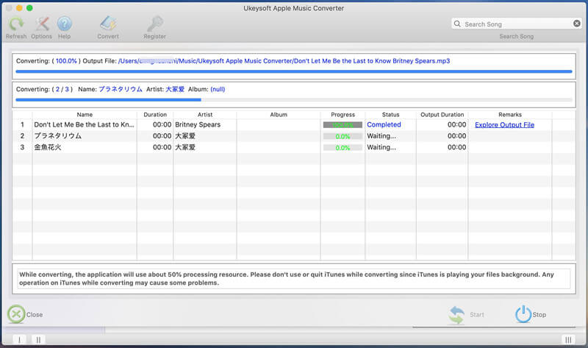588x348 pixels.
Task: Select the プラネタリウム song row
Action: 293,136
